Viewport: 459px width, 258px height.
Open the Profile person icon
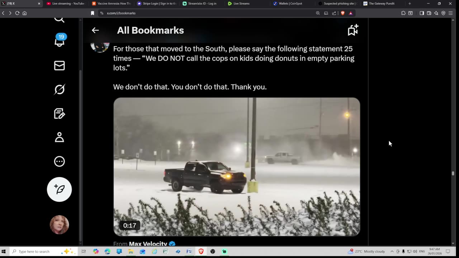pos(60,137)
